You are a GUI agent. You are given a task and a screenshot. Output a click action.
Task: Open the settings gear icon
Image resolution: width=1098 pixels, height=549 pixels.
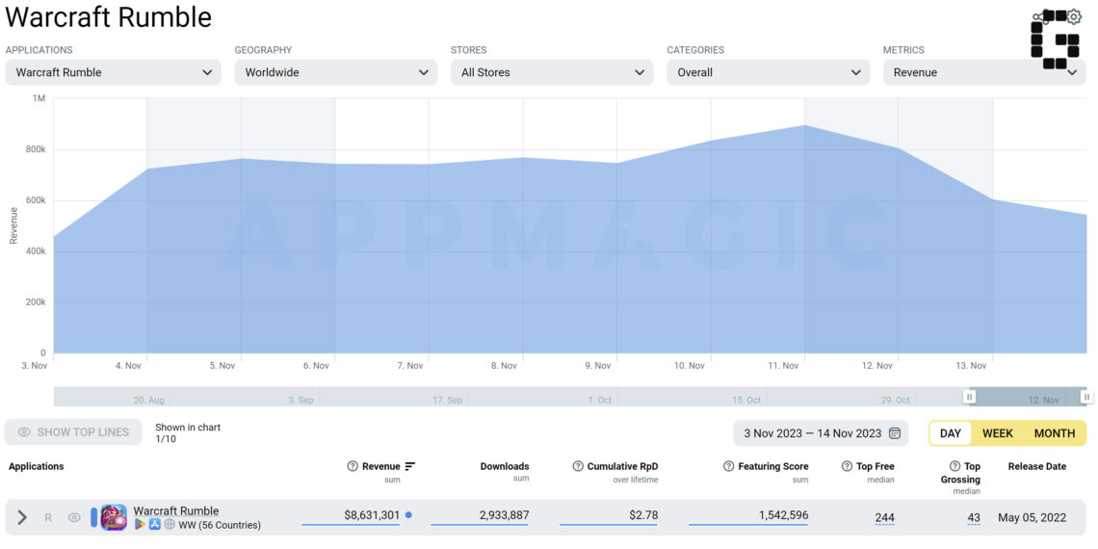[1074, 16]
